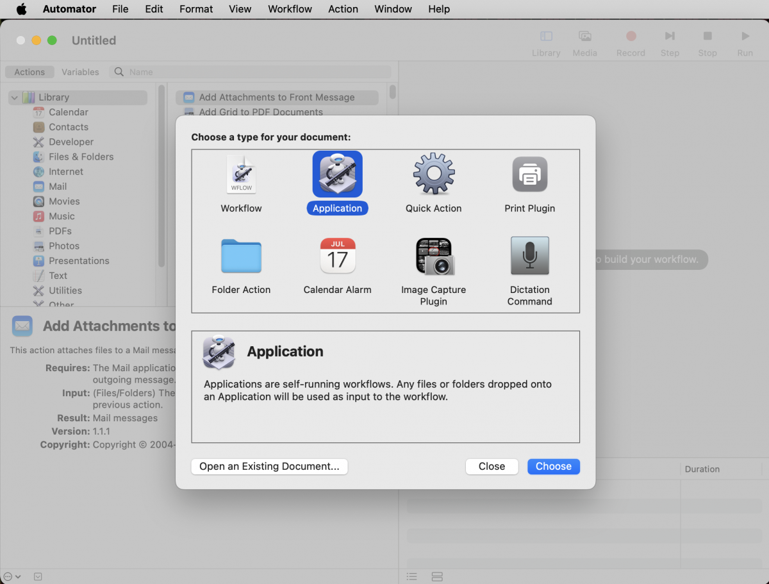Click Open an Existing Document
Viewport: 769px width, 584px height.
269,466
